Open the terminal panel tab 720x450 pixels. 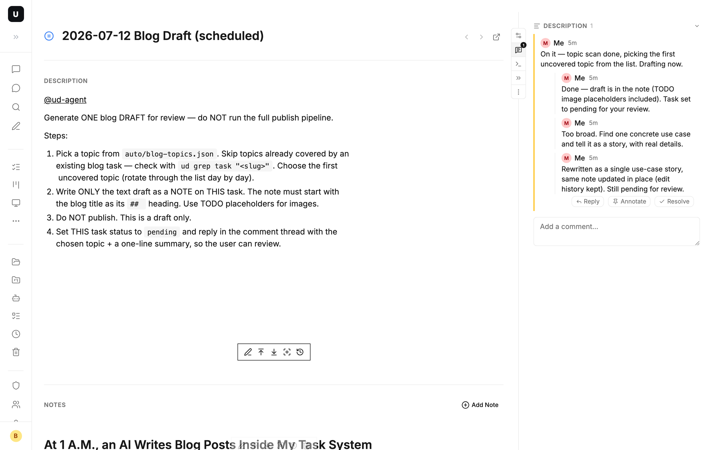click(518, 64)
